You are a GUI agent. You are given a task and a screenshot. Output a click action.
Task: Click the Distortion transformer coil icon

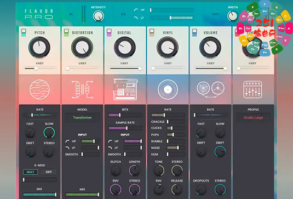pyautogui.click(x=82, y=89)
